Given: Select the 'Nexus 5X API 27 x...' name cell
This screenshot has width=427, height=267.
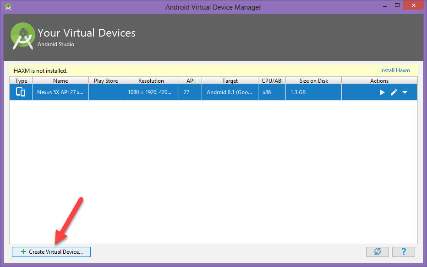Looking at the screenshot, I should tap(60, 92).
